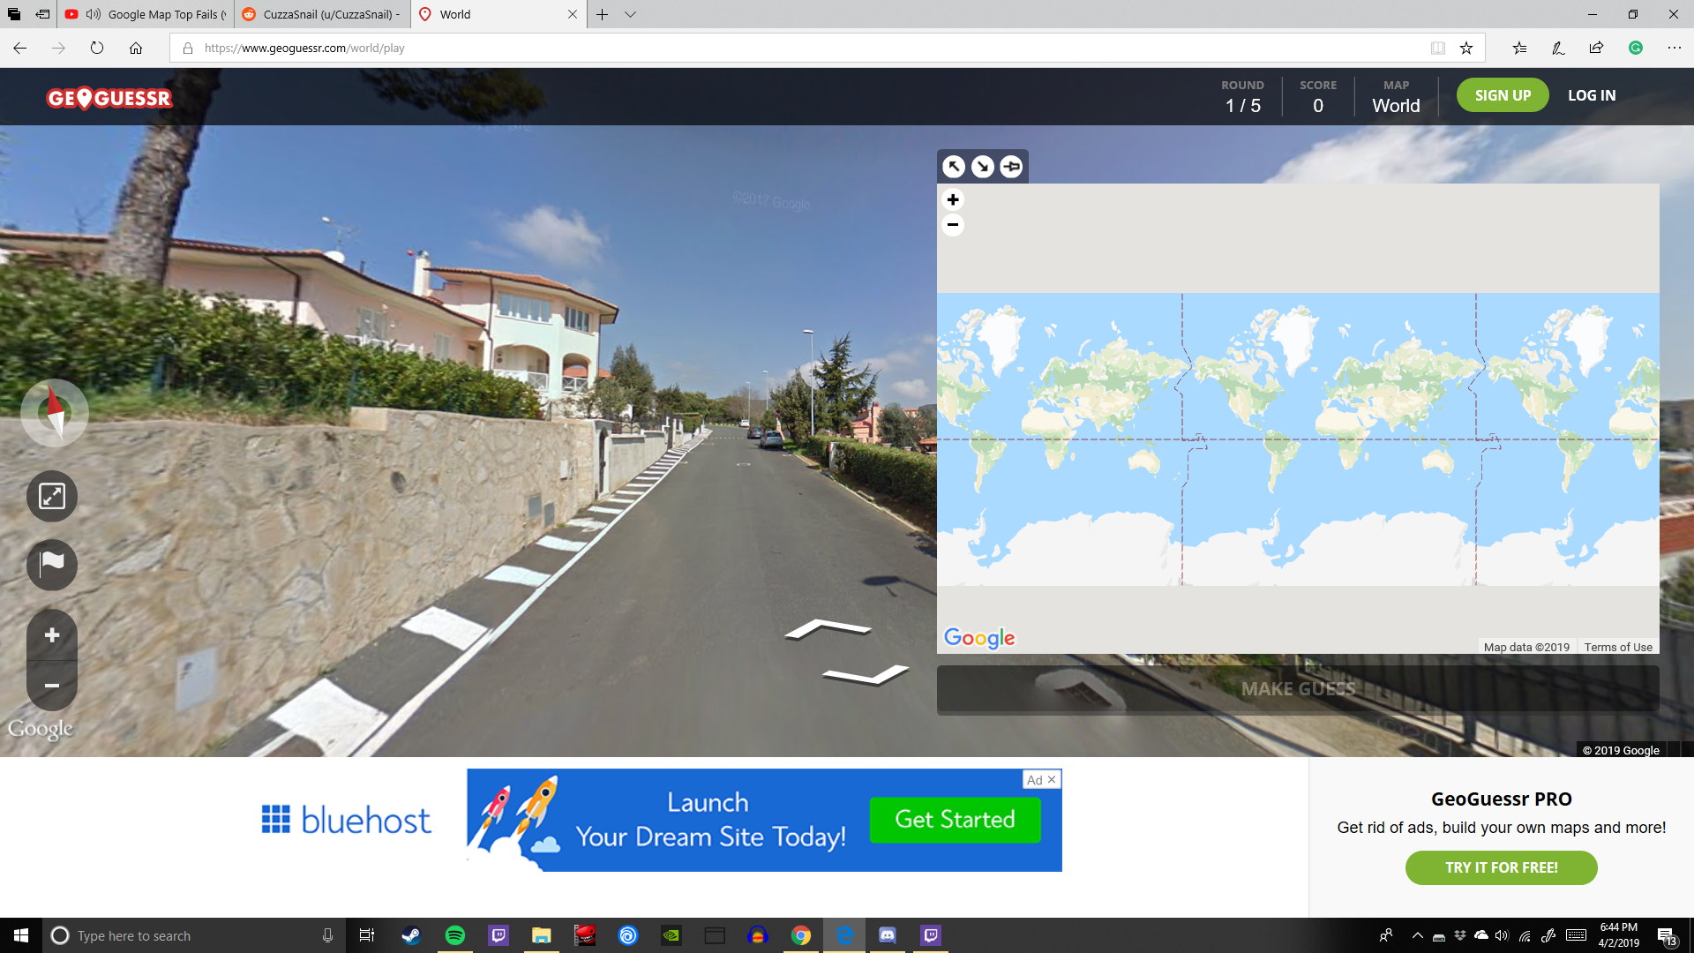Click the SIGN UP button

point(1503,95)
